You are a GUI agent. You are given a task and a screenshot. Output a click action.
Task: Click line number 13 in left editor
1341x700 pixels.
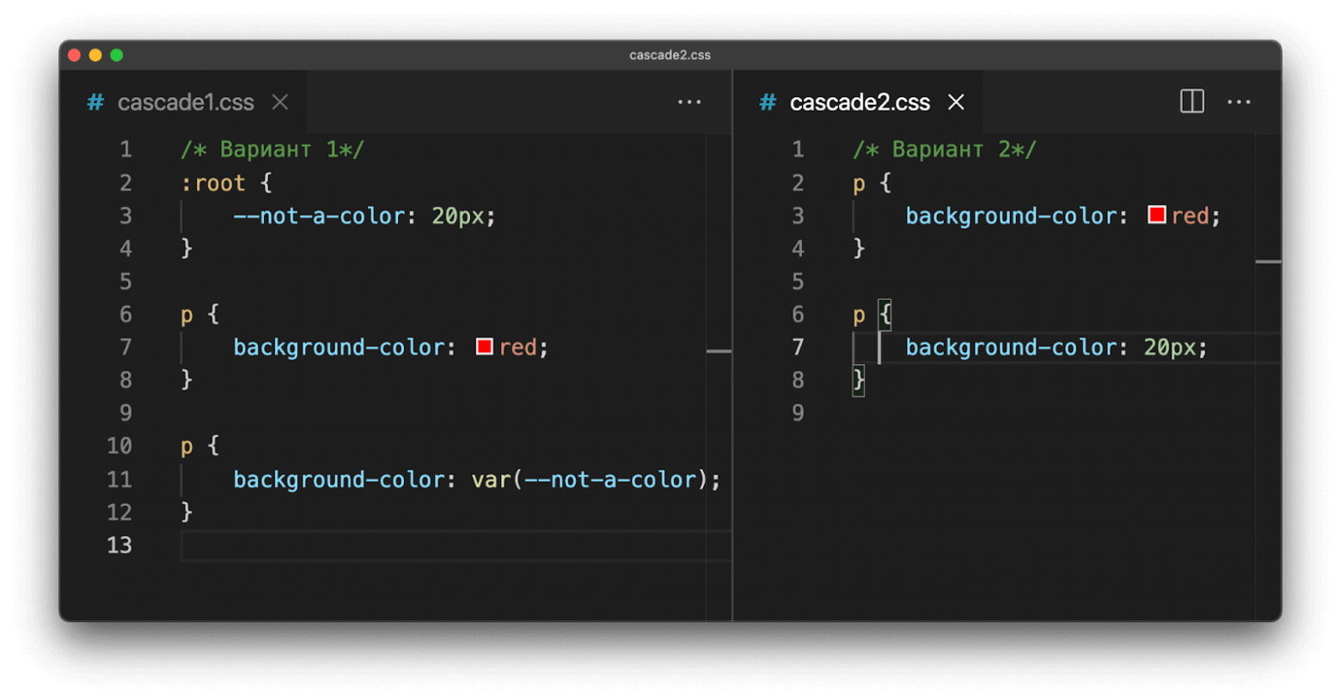pos(119,545)
